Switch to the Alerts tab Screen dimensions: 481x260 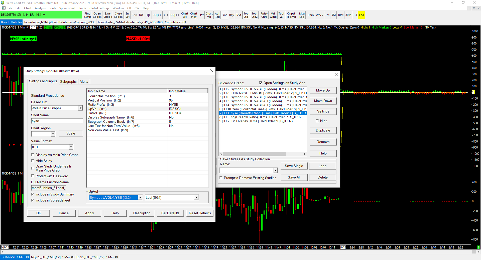[x=84, y=81]
